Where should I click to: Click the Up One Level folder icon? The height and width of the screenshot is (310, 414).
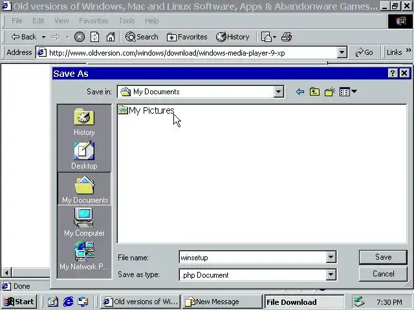314,92
